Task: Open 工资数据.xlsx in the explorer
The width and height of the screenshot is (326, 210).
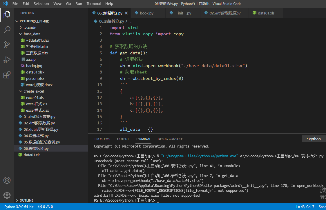Action: (x=51, y=53)
